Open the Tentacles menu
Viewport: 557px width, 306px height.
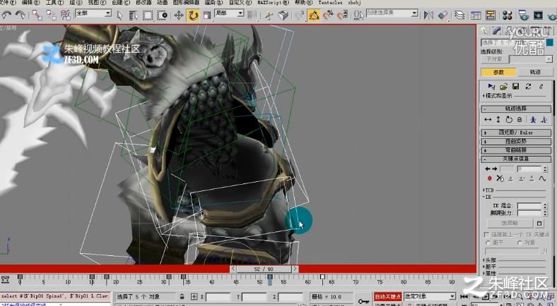click(x=330, y=3)
